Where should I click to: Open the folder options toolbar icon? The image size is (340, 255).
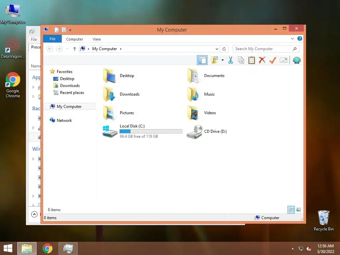click(x=214, y=60)
